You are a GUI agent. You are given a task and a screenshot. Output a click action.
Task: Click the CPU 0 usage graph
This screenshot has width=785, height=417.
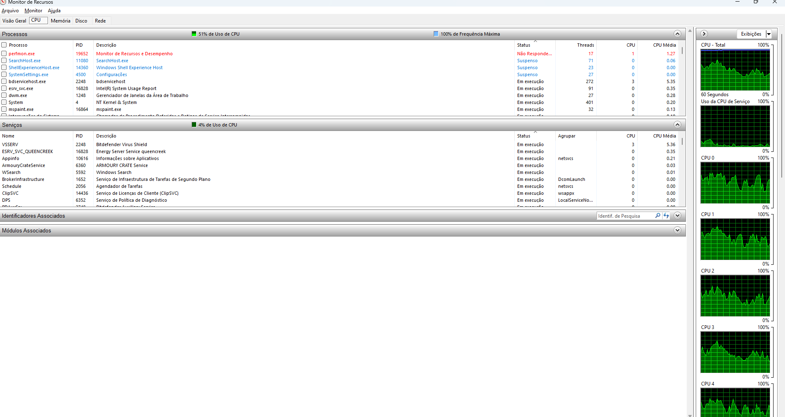(x=735, y=183)
